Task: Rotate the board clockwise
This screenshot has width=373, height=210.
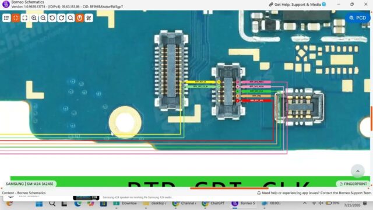Action: click(61, 18)
